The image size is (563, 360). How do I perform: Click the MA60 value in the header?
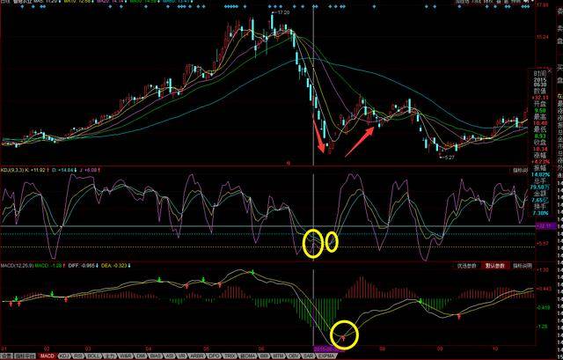coord(178,3)
